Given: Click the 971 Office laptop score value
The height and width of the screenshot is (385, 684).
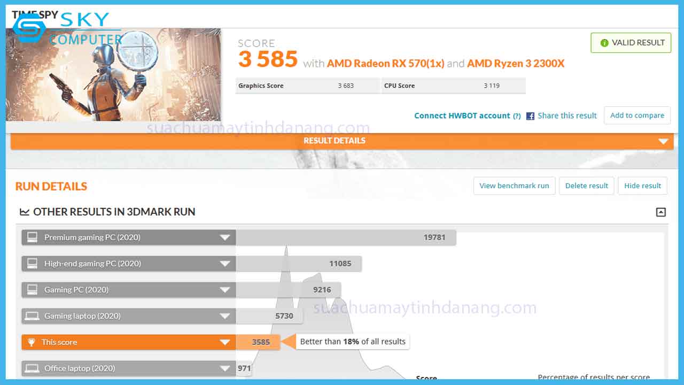Looking at the screenshot, I should [x=244, y=368].
